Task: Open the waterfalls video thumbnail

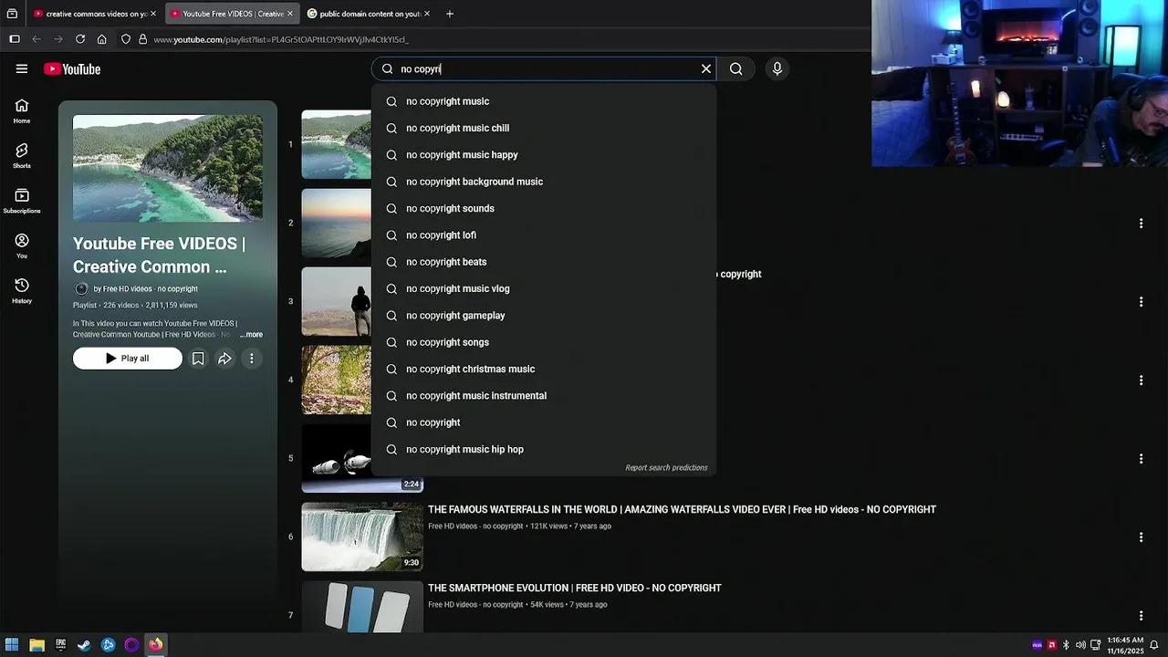Action: tap(362, 537)
